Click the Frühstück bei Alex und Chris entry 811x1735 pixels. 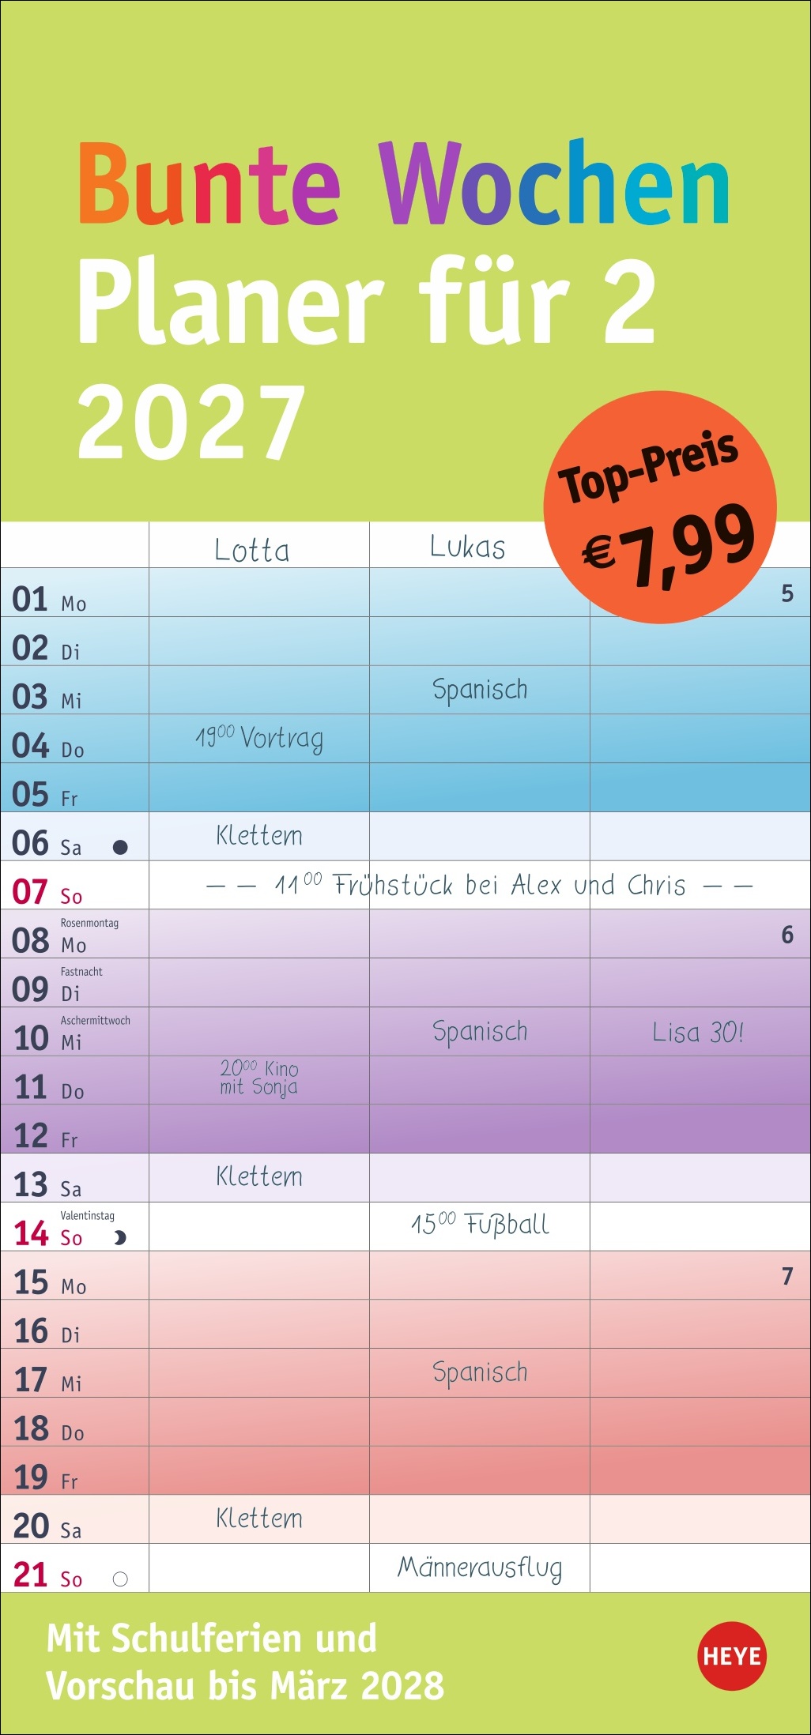pyautogui.click(x=479, y=885)
